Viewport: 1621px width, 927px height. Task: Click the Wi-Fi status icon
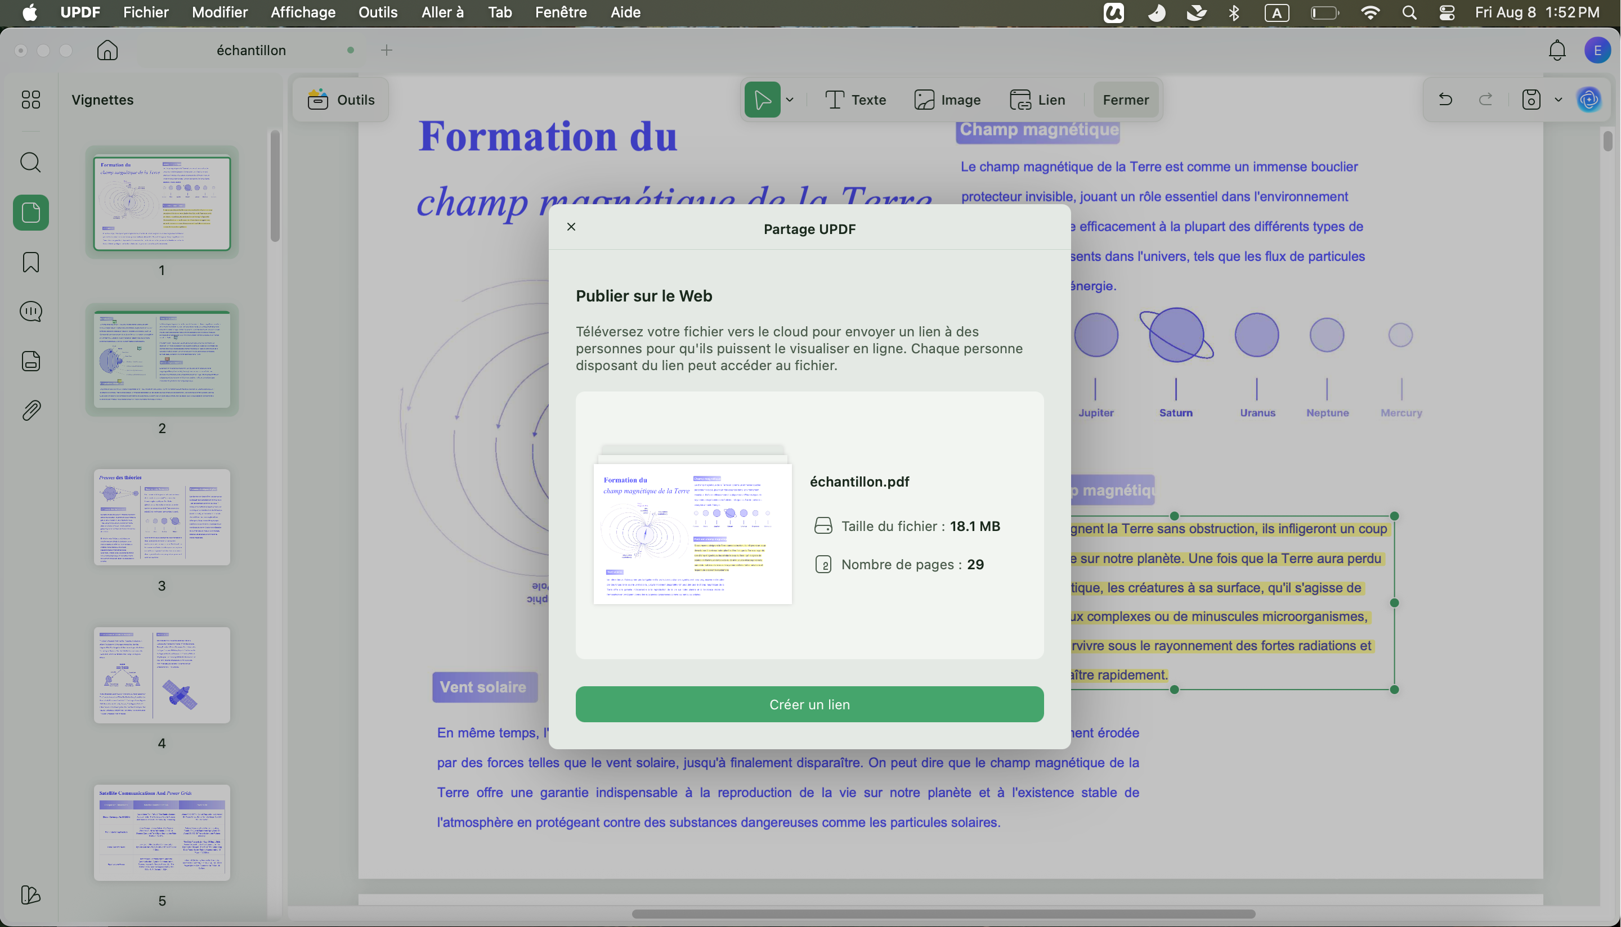point(1370,12)
